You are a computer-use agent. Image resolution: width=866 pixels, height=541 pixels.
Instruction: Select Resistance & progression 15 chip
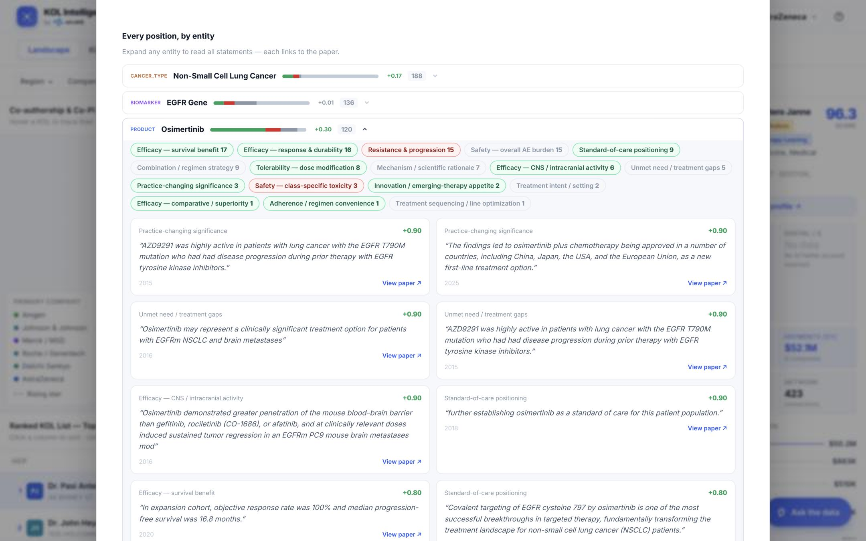pos(411,150)
